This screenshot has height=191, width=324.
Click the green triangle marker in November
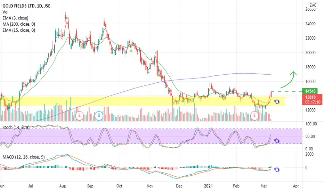pos(159,75)
